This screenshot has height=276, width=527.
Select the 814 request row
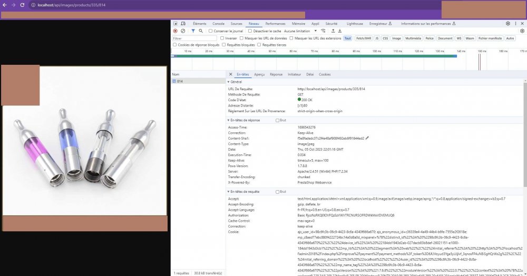pos(198,81)
